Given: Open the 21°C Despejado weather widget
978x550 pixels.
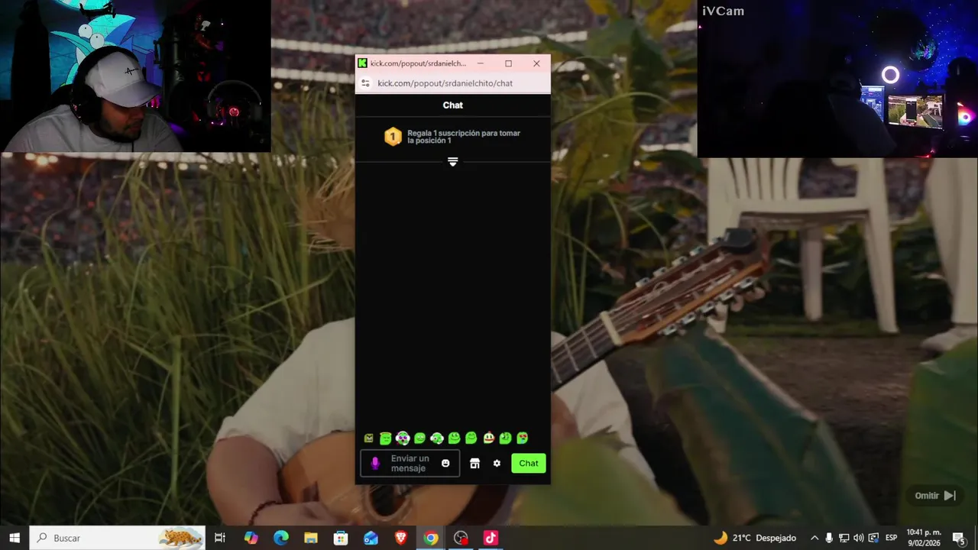Looking at the screenshot, I should pyautogui.click(x=755, y=538).
